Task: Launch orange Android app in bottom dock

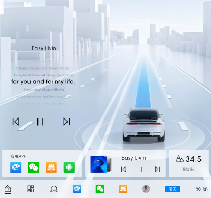Action: (123, 189)
